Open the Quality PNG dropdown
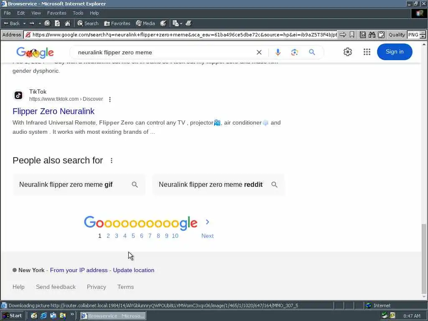The width and height of the screenshot is (428, 321). (423, 35)
